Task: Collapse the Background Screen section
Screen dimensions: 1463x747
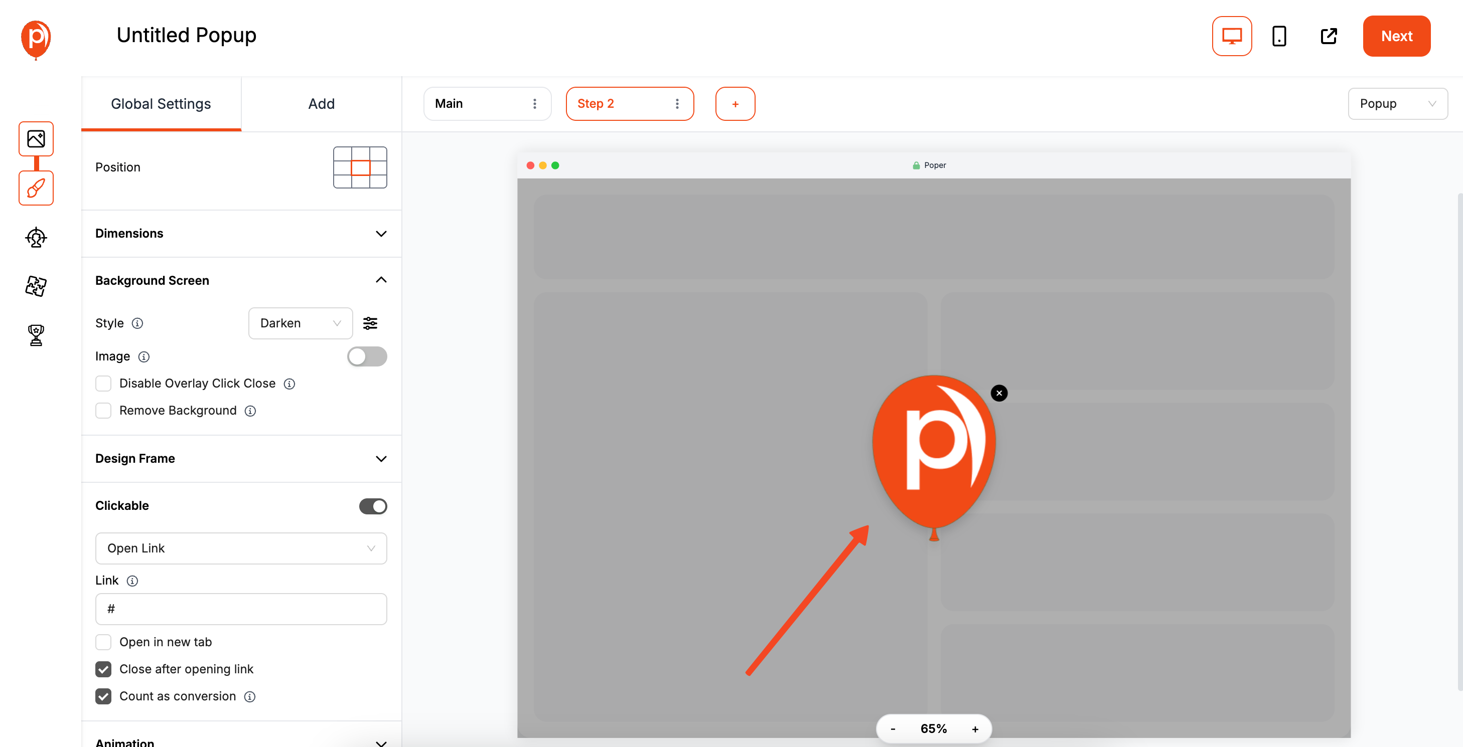Action: pyautogui.click(x=241, y=280)
